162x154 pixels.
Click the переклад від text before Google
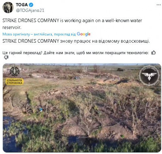tap(65, 34)
